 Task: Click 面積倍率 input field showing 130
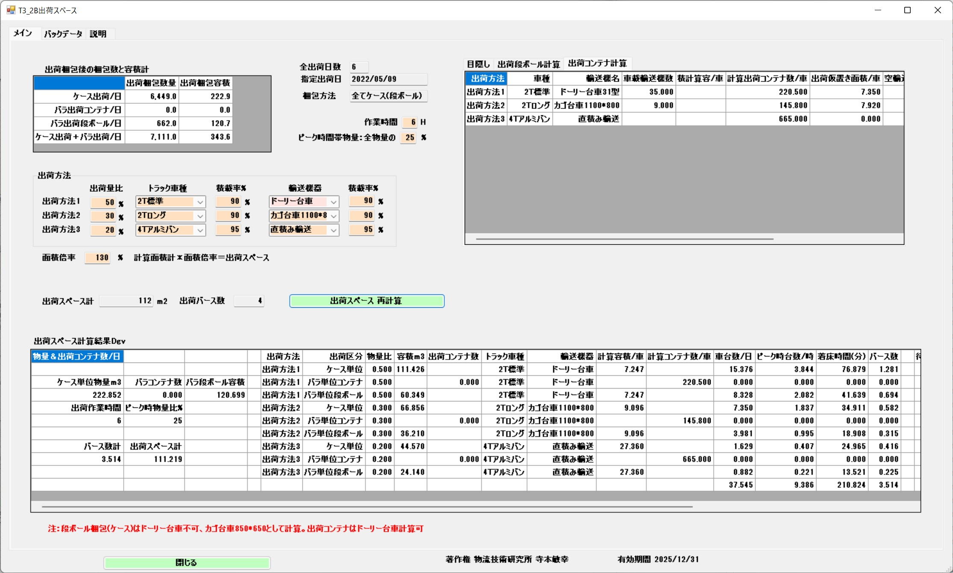point(97,258)
